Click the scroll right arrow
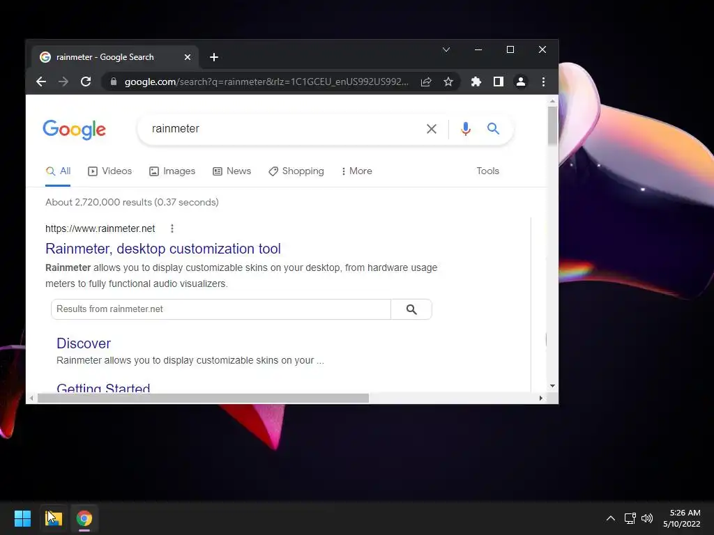This screenshot has height=535, width=714. pyautogui.click(x=541, y=398)
